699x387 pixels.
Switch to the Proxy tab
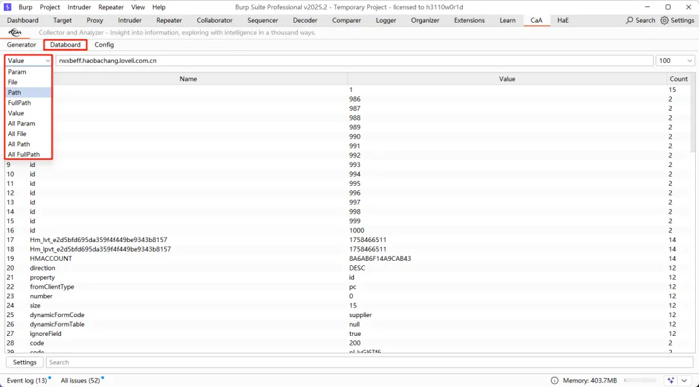click(95, 21)
